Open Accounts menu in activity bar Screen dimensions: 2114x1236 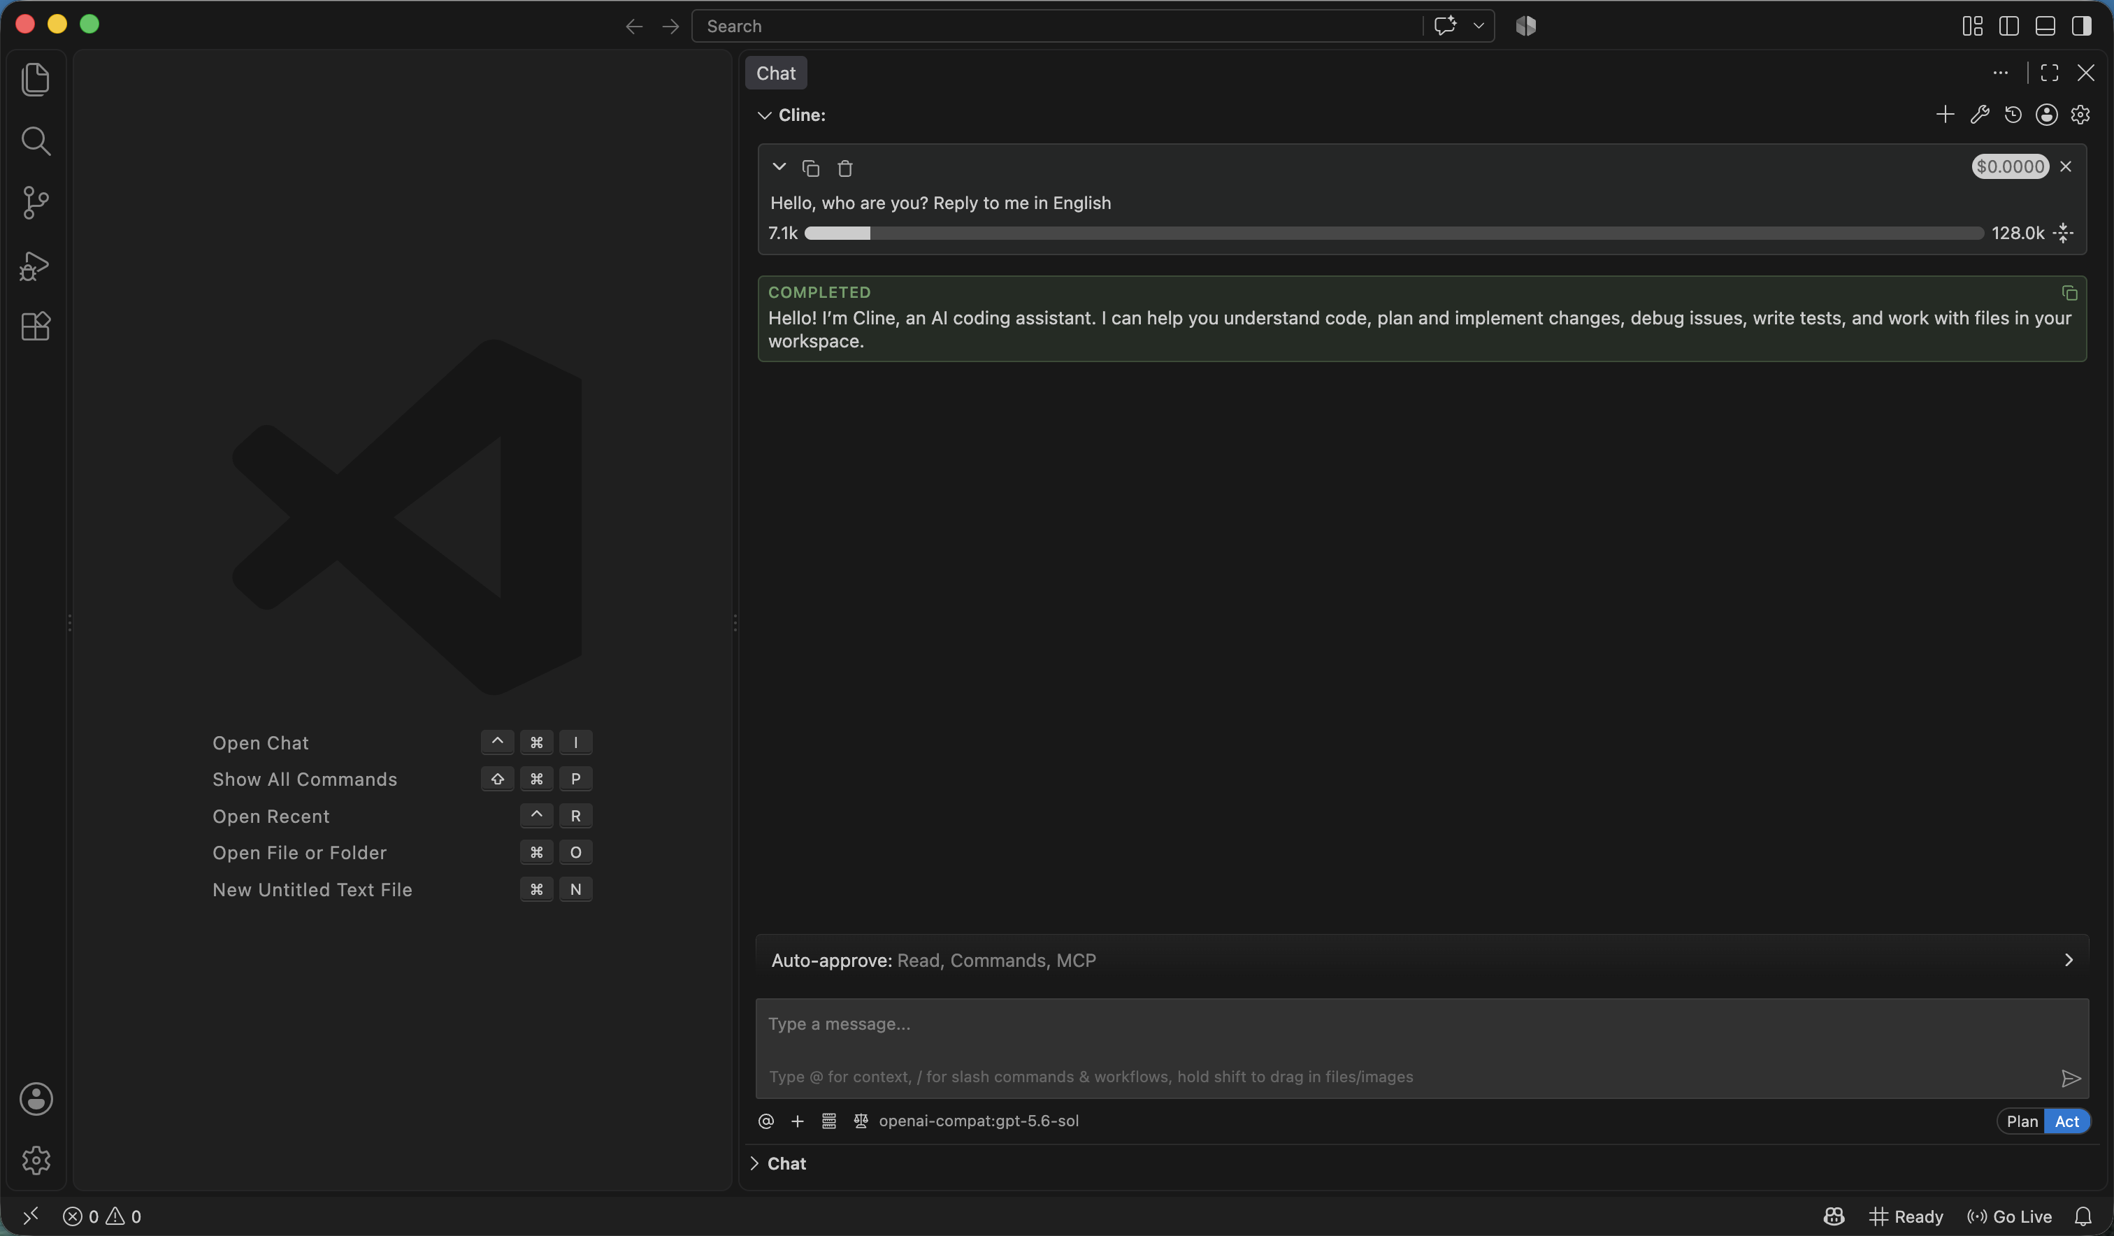35,1099
